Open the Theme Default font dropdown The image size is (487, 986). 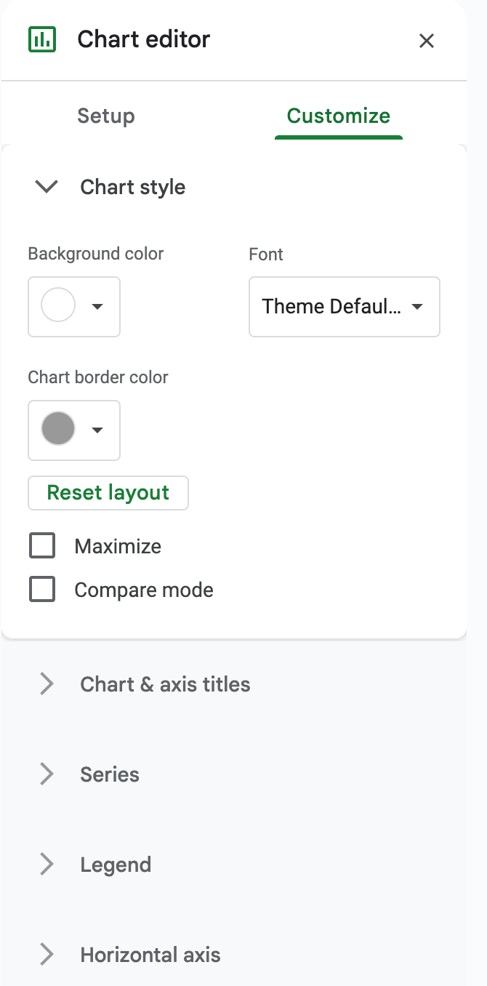click(x=344, y=307)
